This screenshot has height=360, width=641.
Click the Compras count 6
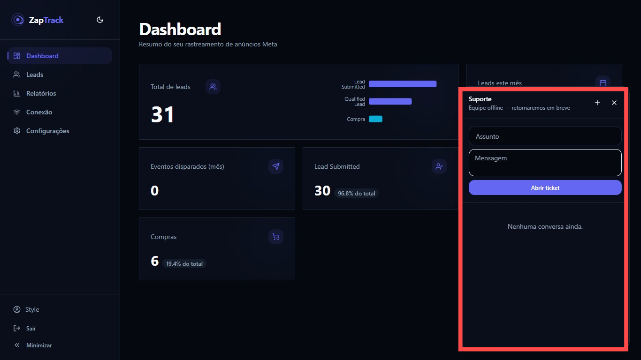(x=155, y=261)
